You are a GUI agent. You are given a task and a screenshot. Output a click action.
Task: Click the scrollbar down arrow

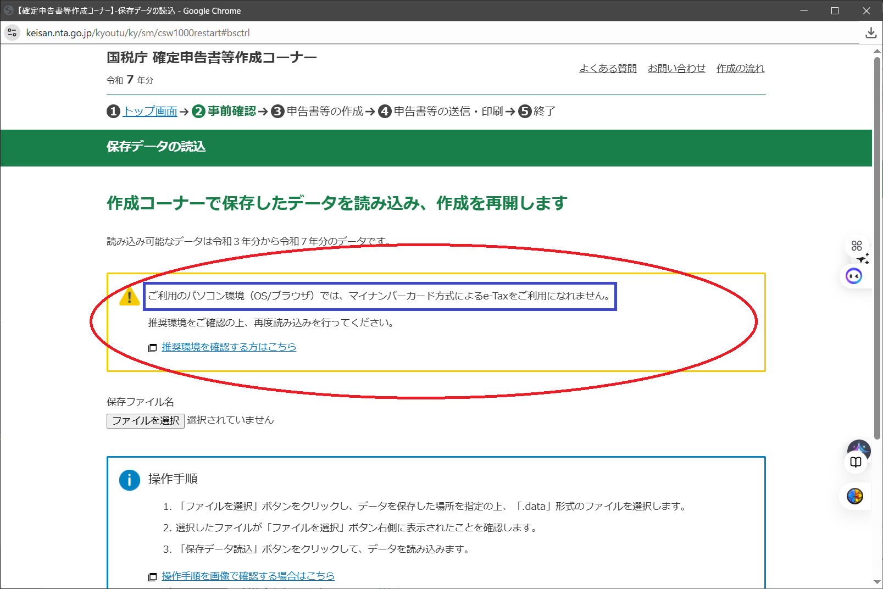click(877, 582)
